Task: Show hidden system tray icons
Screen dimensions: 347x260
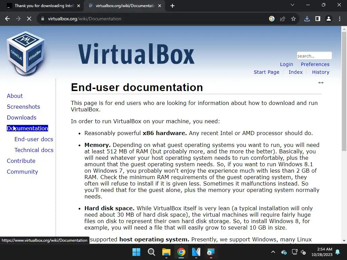Action: pyautogui.click(x=273, y=252)
